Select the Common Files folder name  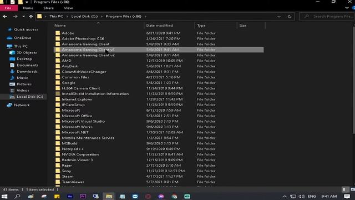click(75, 77)
